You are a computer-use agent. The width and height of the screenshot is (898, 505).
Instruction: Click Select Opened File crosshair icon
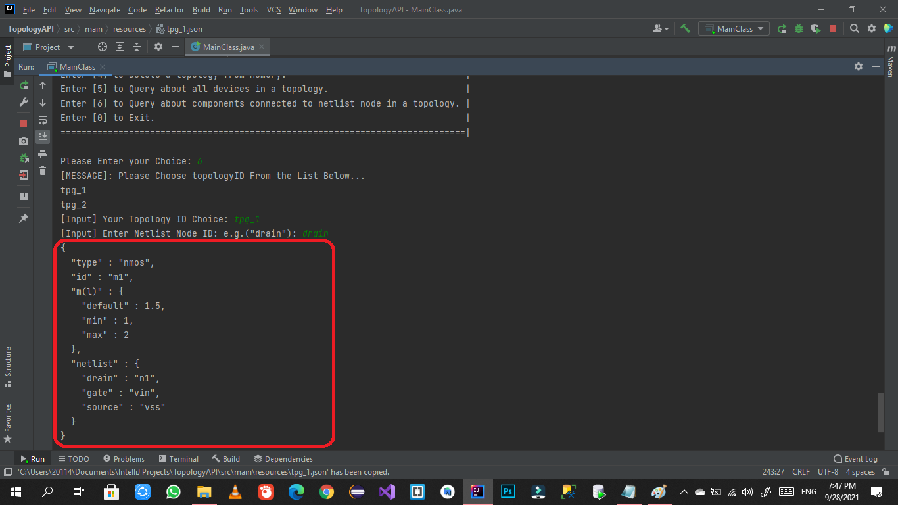(102, 47)
